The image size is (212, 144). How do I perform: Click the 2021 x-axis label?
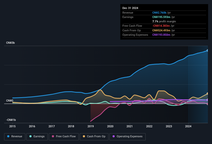130,126
